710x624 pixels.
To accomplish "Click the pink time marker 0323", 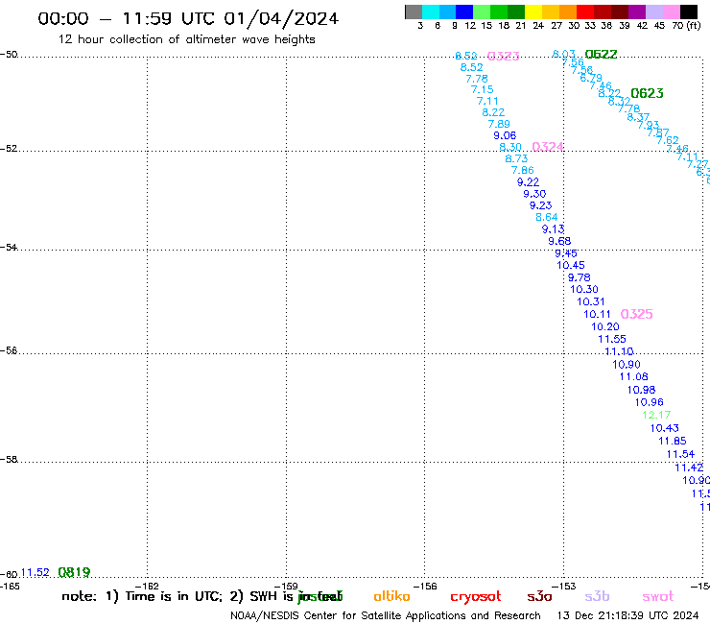I will pyautogui.click(x=503, y=57).
